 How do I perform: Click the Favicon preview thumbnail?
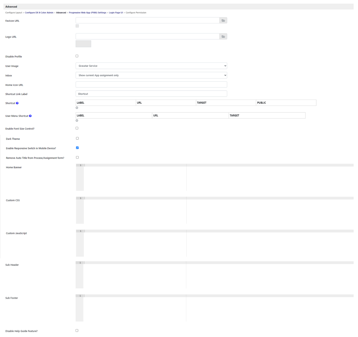[77, 26]
